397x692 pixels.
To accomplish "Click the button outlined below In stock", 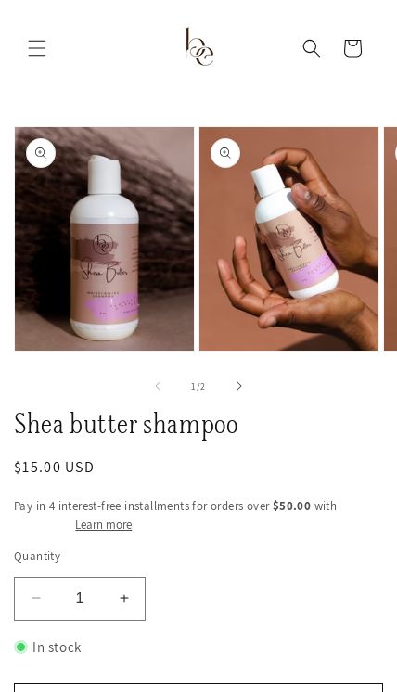I will click(198, 687).
